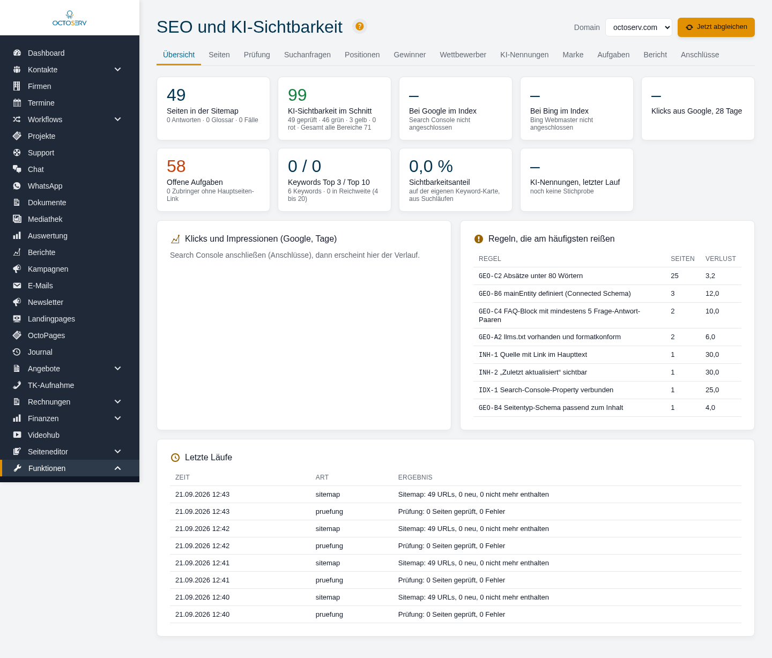Click the Projekte icon in sidebar
Image resolution: width=772 pixels, height=658 pixels.
tap(17, 136)
